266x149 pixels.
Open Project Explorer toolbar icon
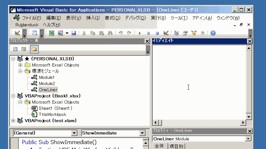[177, 33]
